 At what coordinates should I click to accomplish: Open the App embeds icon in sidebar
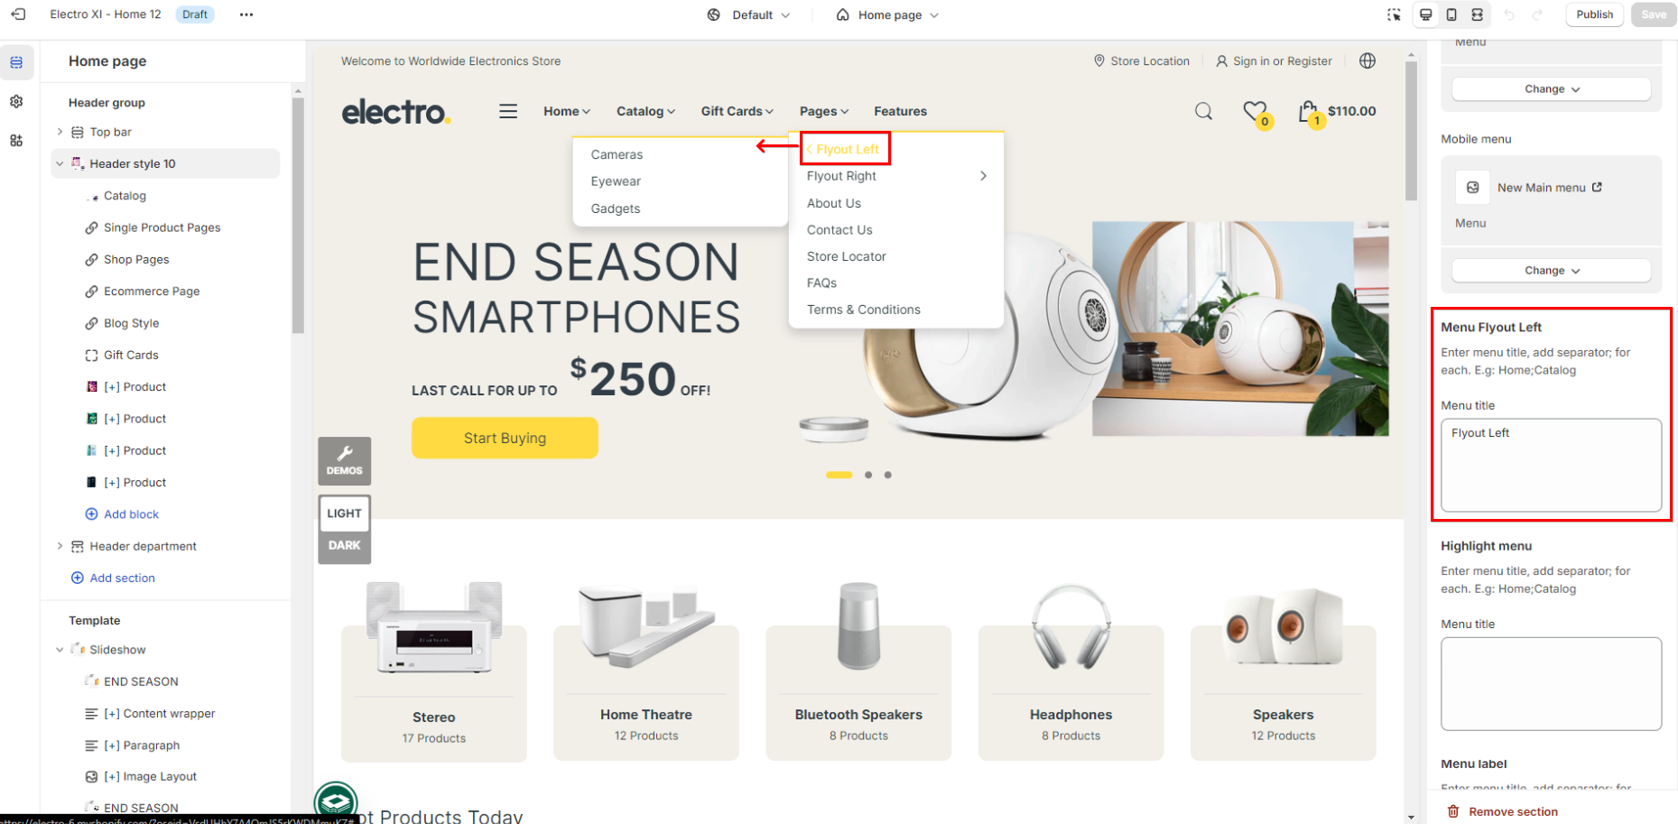click(x=16, y=140)
